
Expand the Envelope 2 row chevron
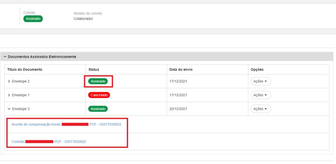pos(9,81)
